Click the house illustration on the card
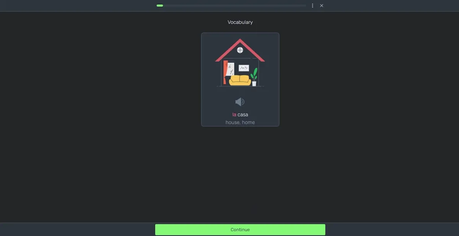This screenshot has width=459, height=236. (x=240, y=63)
